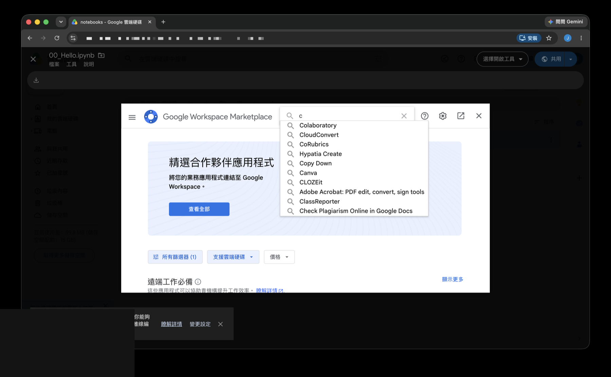The image size is (611, 377).
Task: Select the CoRubrics suggestion
Action: click(x=354, y=144)
